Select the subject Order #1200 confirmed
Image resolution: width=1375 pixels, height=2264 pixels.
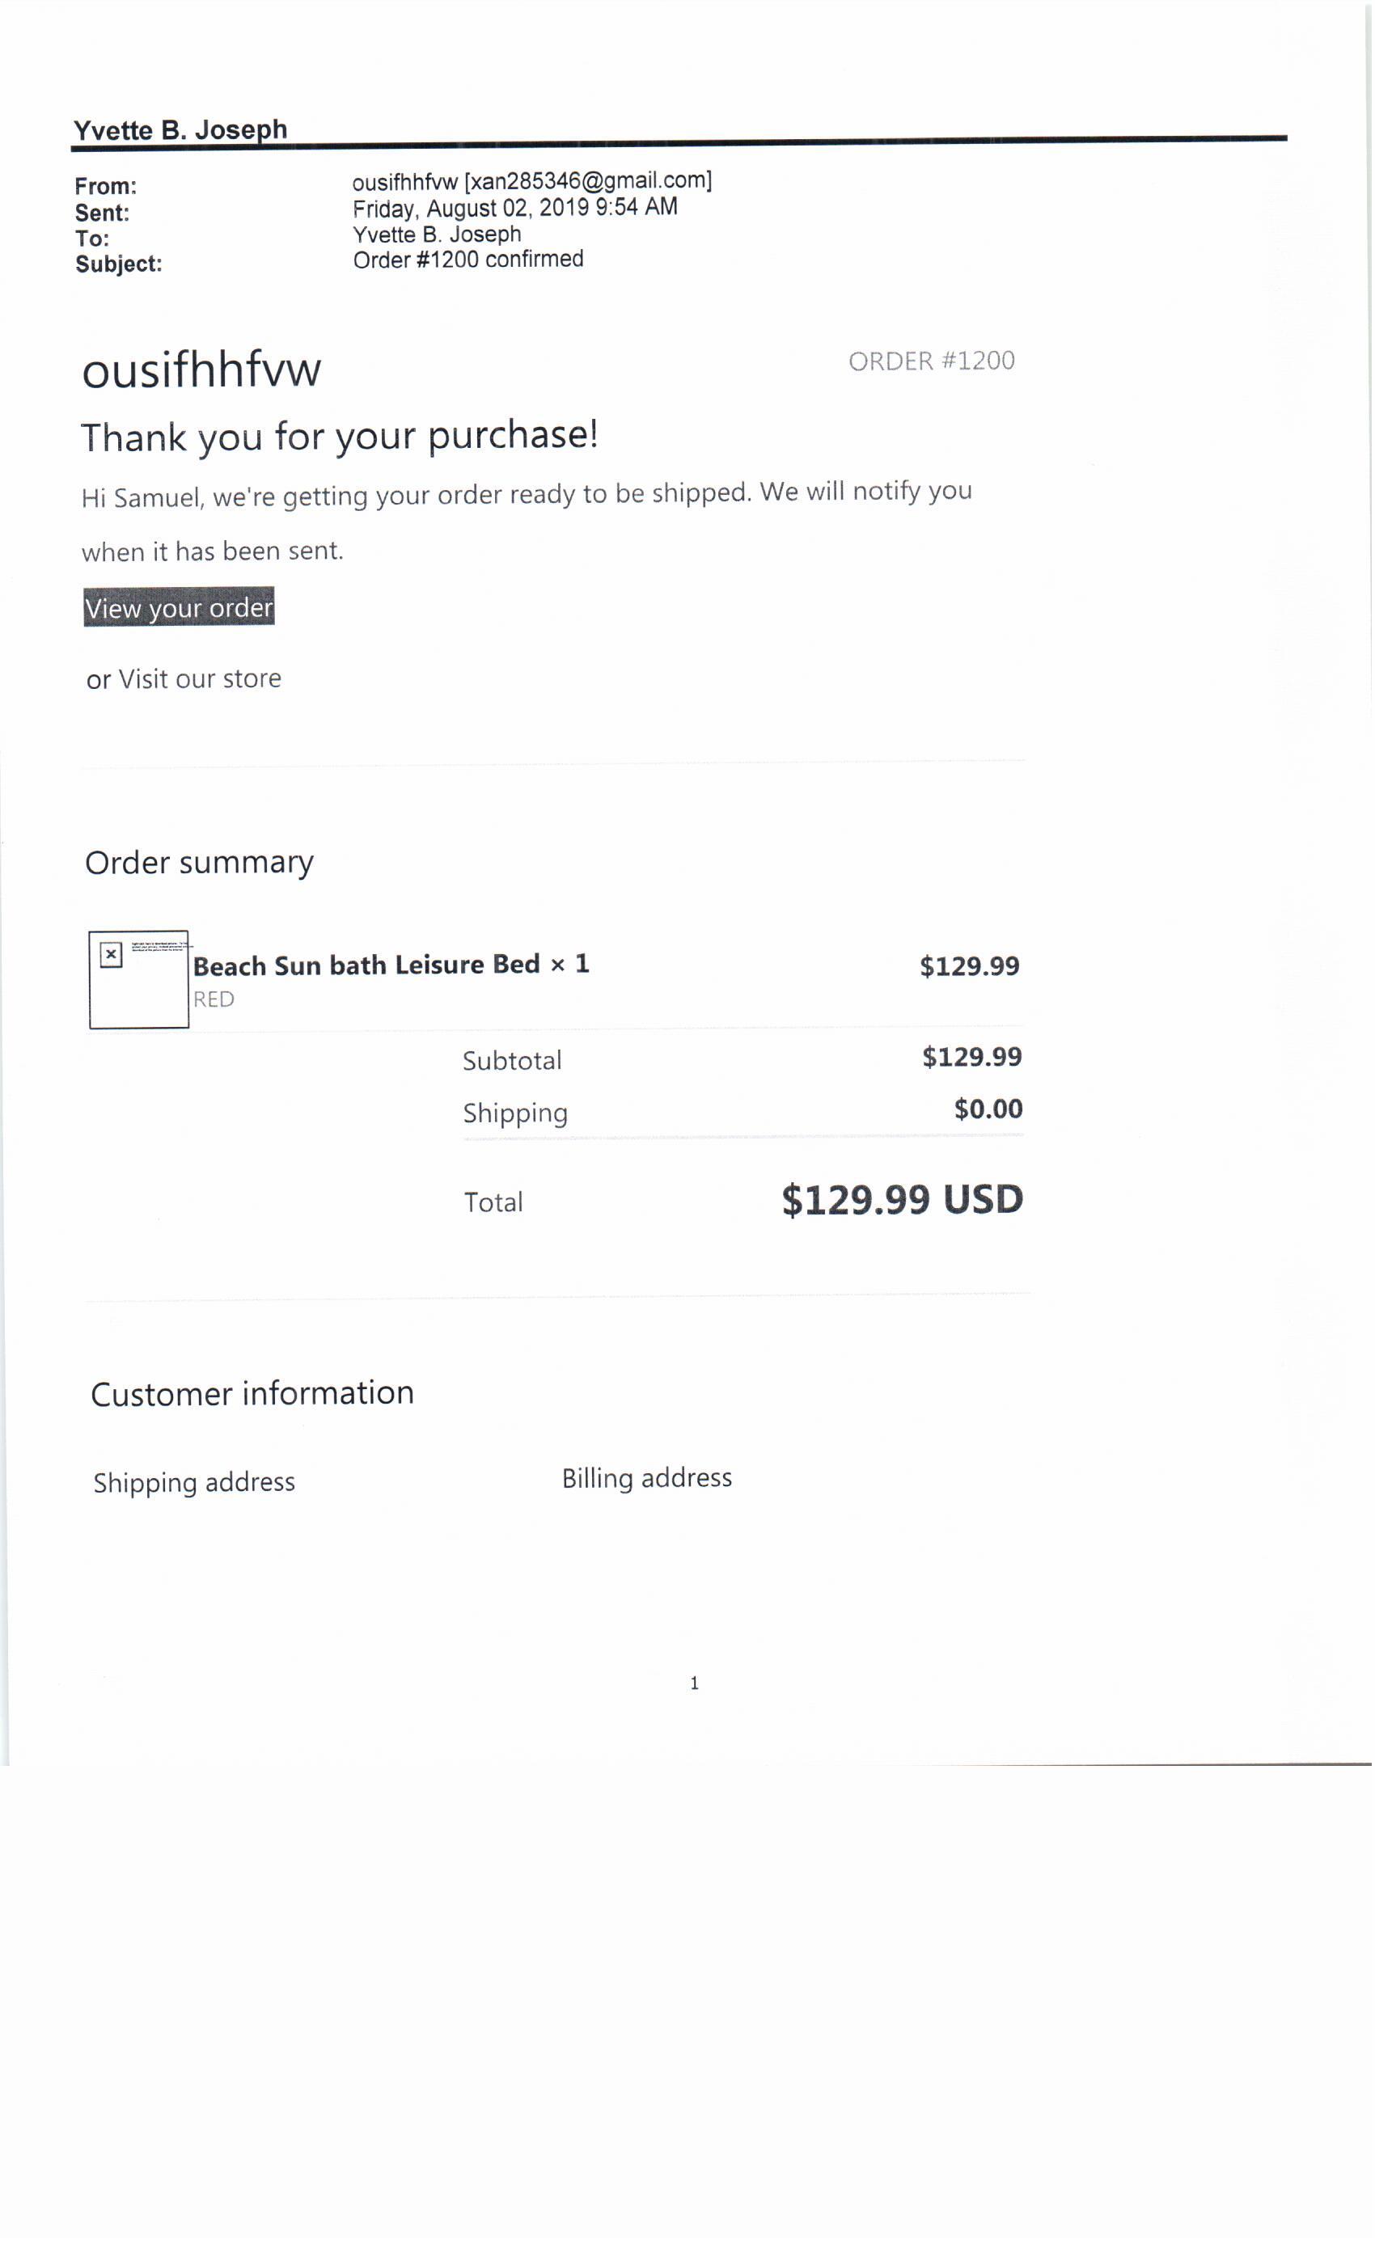pos(469,260)
